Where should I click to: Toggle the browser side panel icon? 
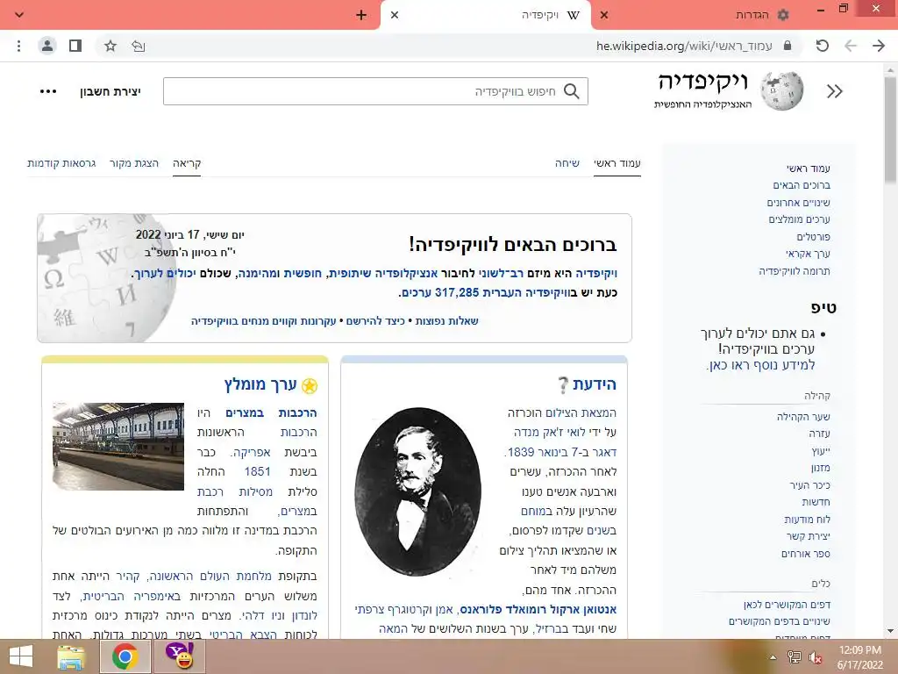(x=75, y=46)
